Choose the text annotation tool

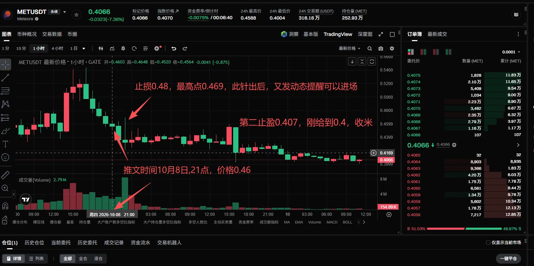pyautogui.click(x=6, y=144)
